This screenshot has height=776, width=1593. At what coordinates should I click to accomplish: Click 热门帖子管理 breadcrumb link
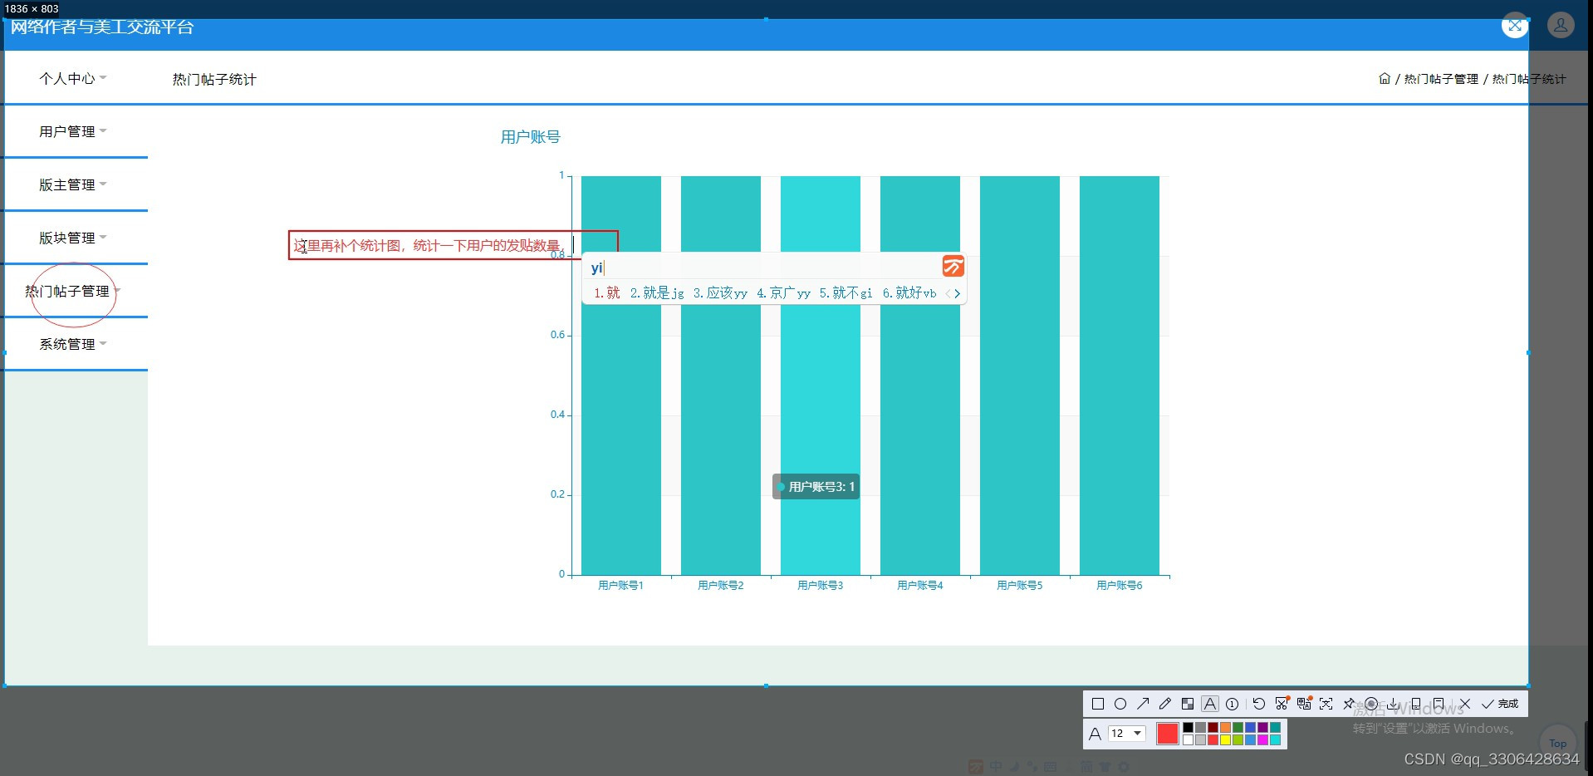1441,79
